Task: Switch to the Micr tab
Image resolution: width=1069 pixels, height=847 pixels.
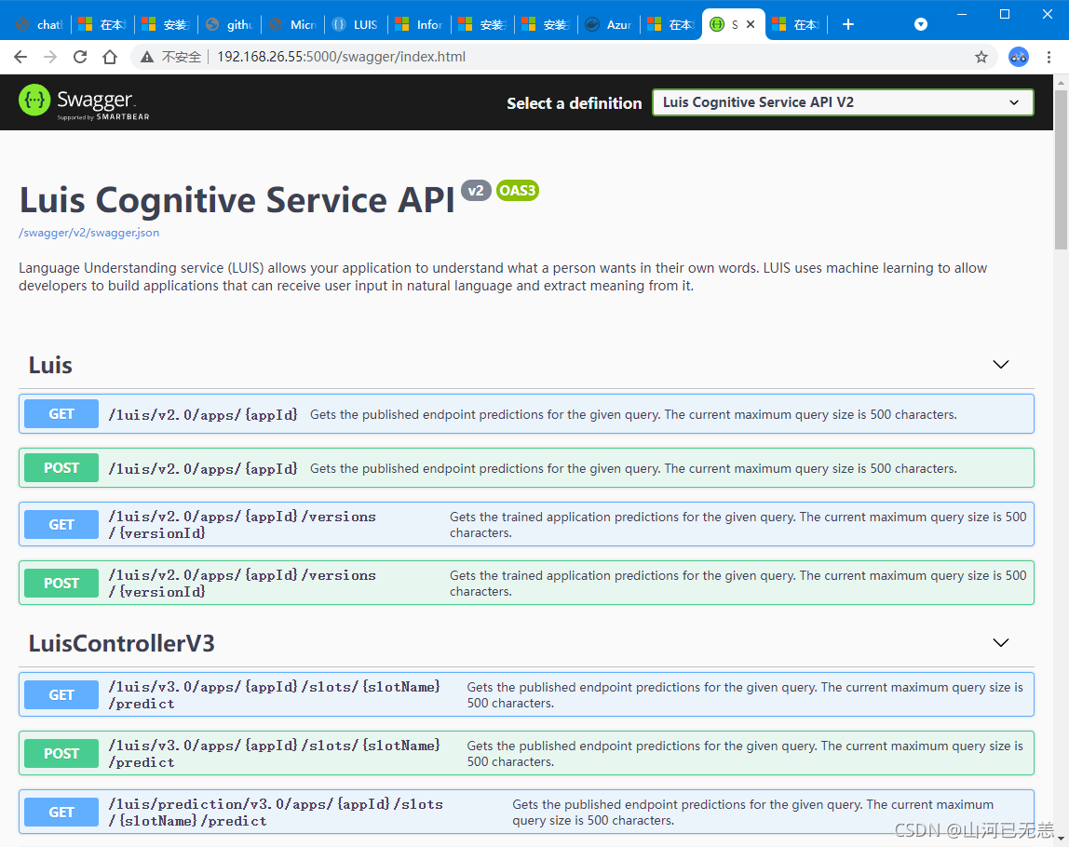Action: coord(293,24)
